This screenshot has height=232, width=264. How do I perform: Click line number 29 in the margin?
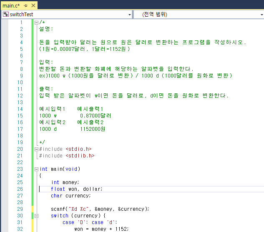(20, 209)
